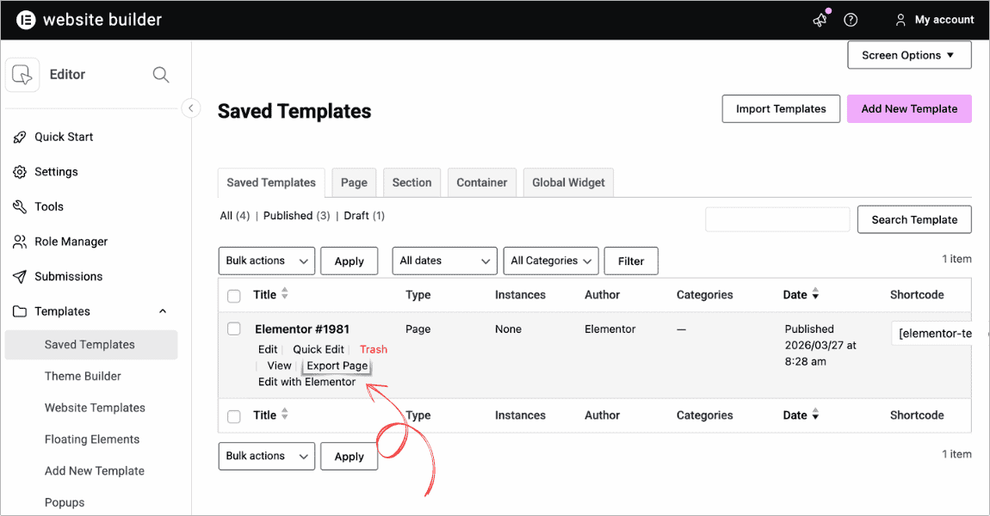Tick the select-all checkbox in table footer
This screenshot has height=516, width=990.
pos(234,416)
